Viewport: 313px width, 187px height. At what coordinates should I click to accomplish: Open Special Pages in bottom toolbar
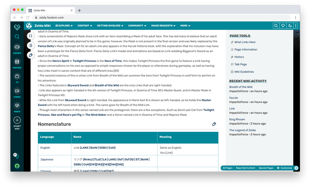266,168
